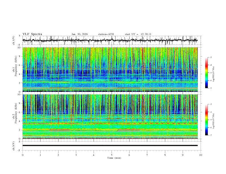Click the "ch.3(V)" axis label
This screenshot has width=226, height=174.
coord(14,146)
